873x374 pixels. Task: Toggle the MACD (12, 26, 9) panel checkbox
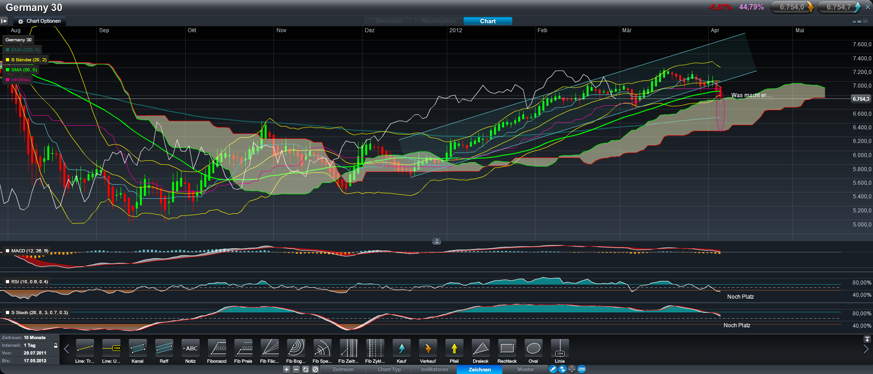tap(7, 251)
